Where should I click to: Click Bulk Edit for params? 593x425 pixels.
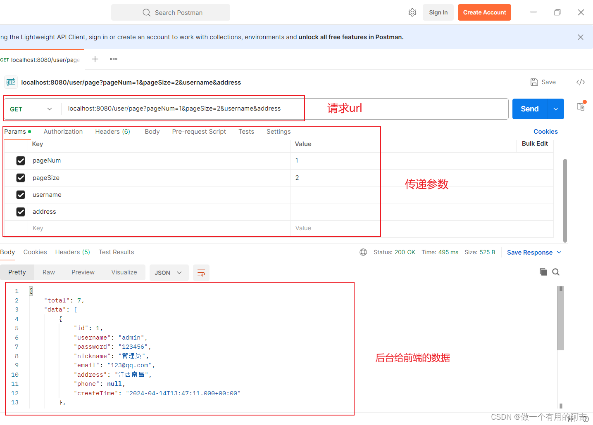pyautogui.click(x=535, y=144)
